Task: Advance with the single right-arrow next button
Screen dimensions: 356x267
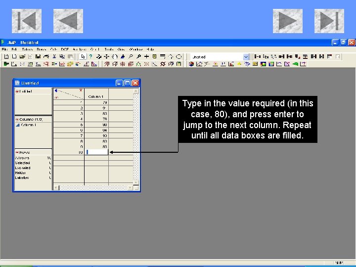Action: pos(287,21)
